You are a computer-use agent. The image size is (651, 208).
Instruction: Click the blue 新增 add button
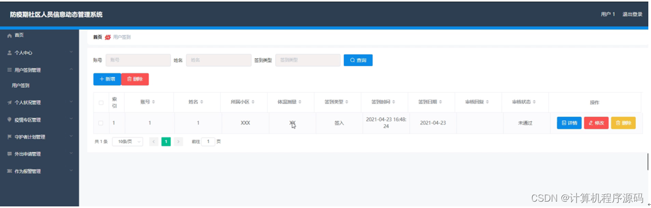pos(107,79)
